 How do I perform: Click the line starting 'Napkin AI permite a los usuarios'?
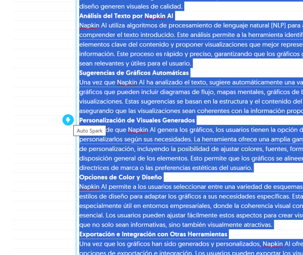click(191, 187)
